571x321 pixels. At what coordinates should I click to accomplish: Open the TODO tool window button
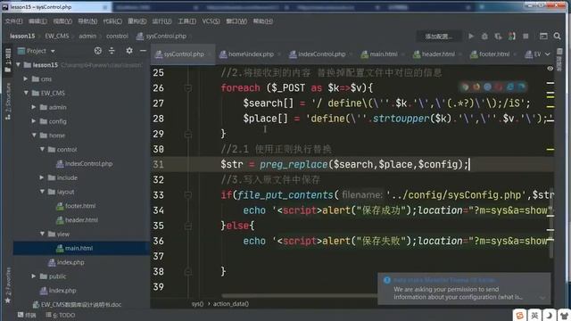(x=61, y=315)
